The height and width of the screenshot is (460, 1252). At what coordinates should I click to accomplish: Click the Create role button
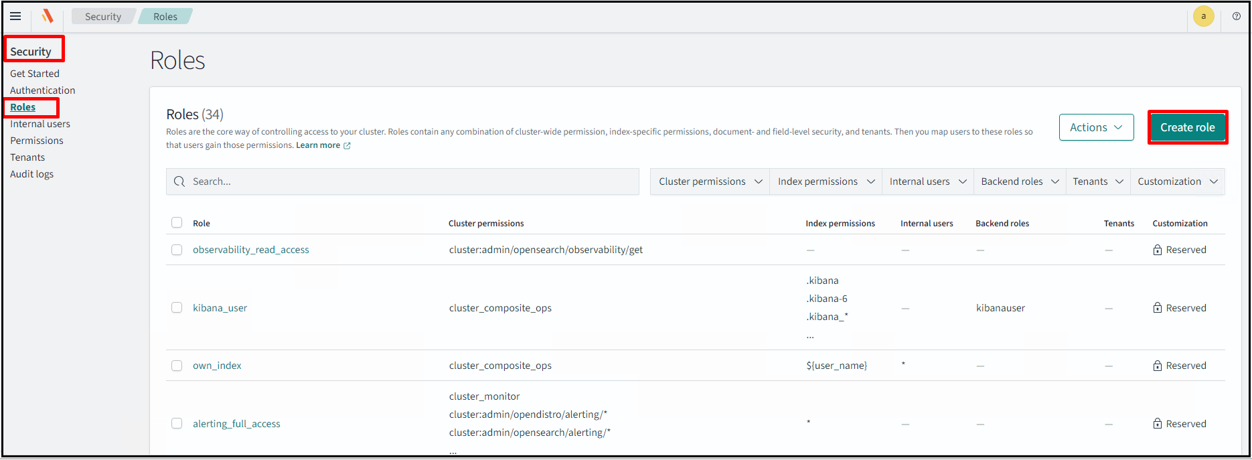(1187, 127)
